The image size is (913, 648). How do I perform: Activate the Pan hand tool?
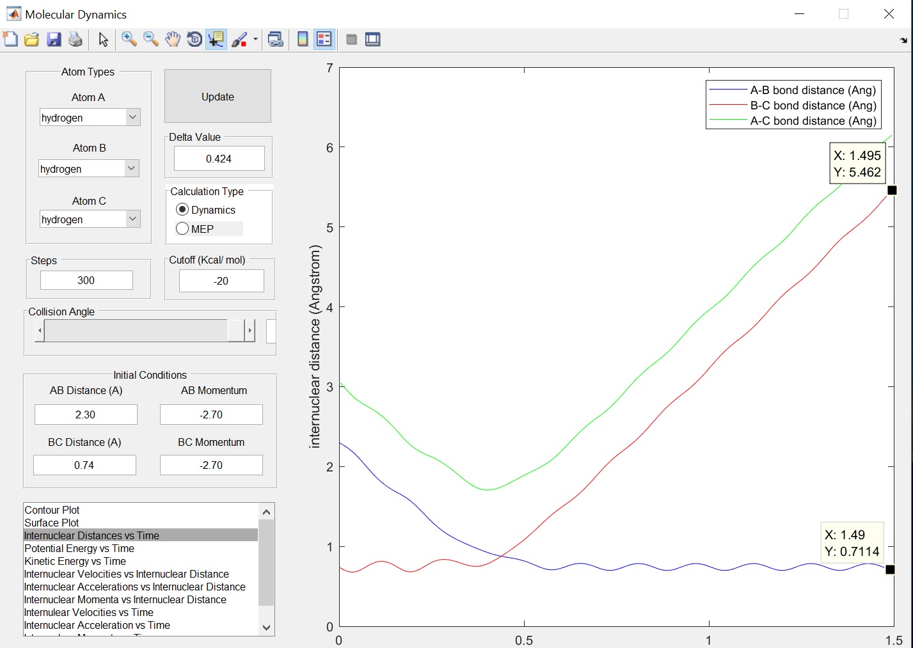pos(172,40)
